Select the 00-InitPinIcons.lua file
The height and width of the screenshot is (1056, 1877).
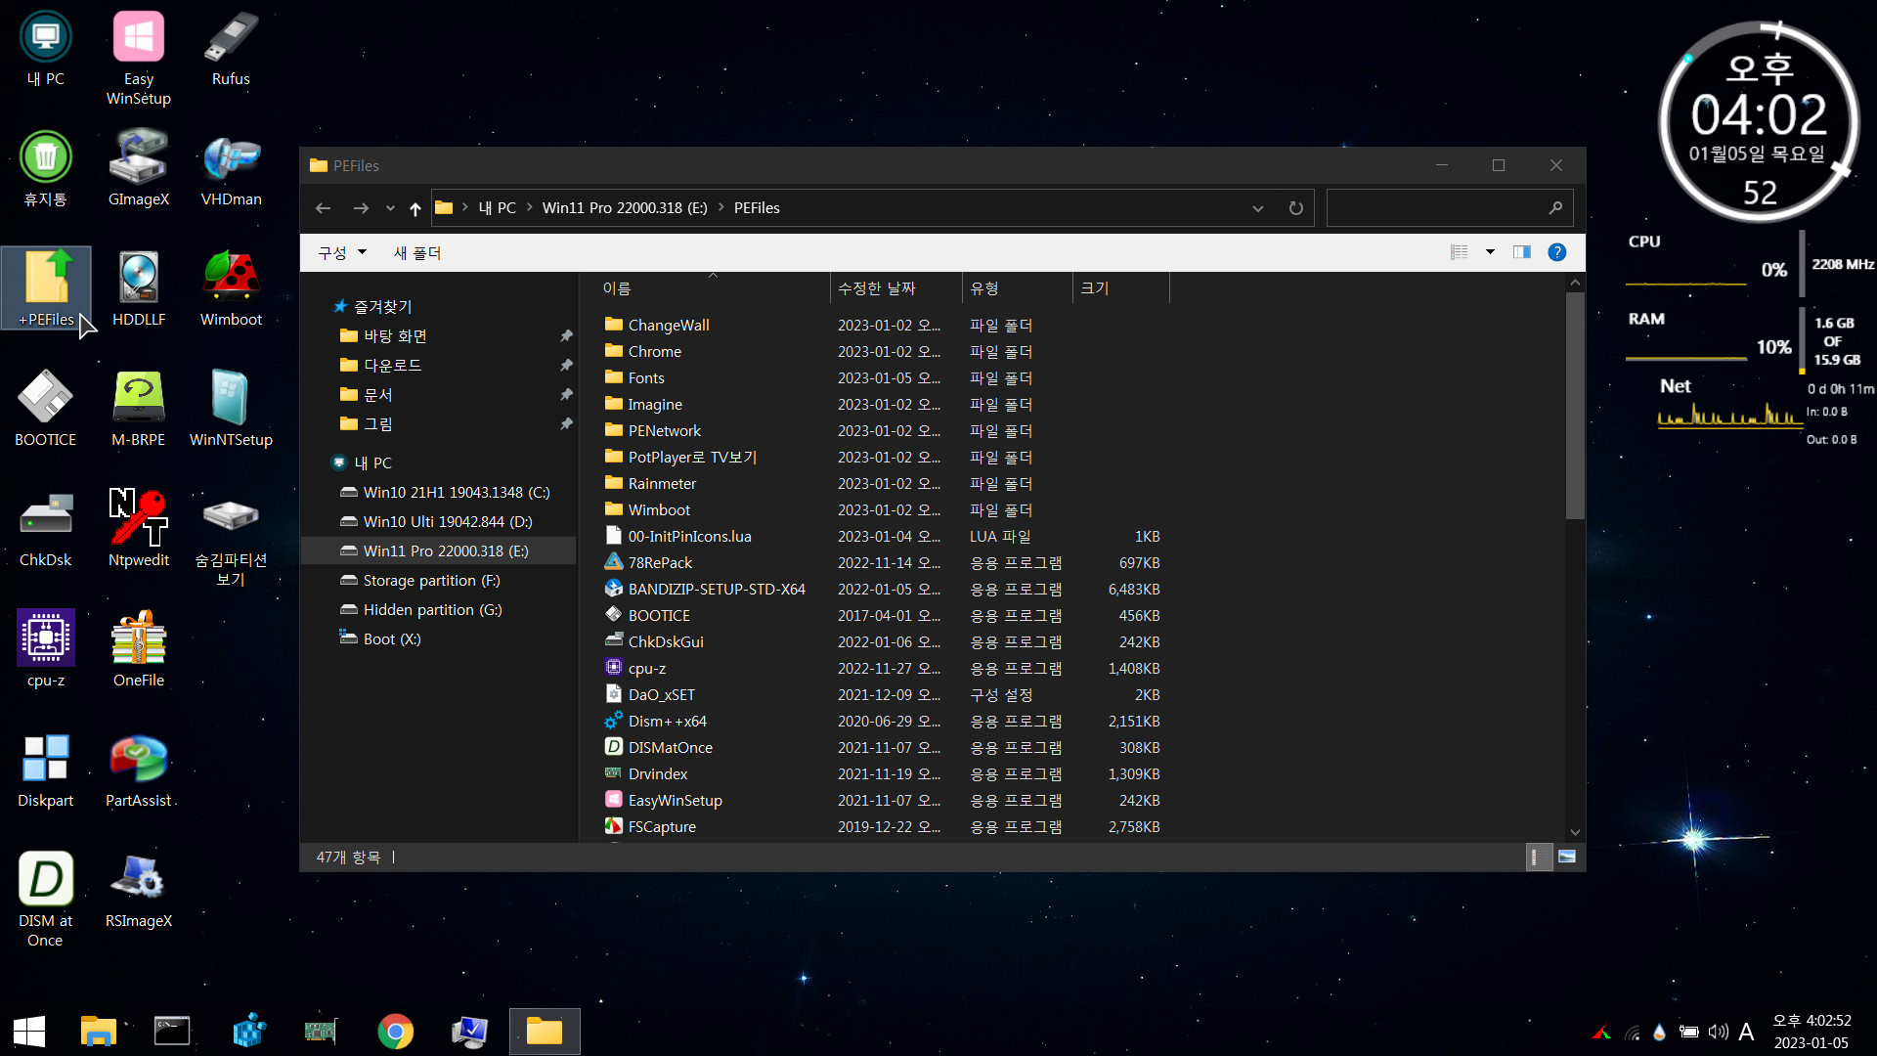(x=689, y=536)
